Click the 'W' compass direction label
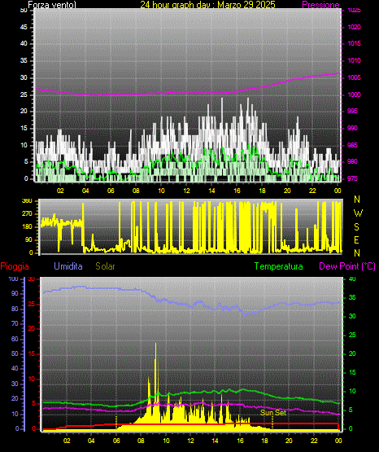This screenshot has width=379, height=452. [358, 213]
